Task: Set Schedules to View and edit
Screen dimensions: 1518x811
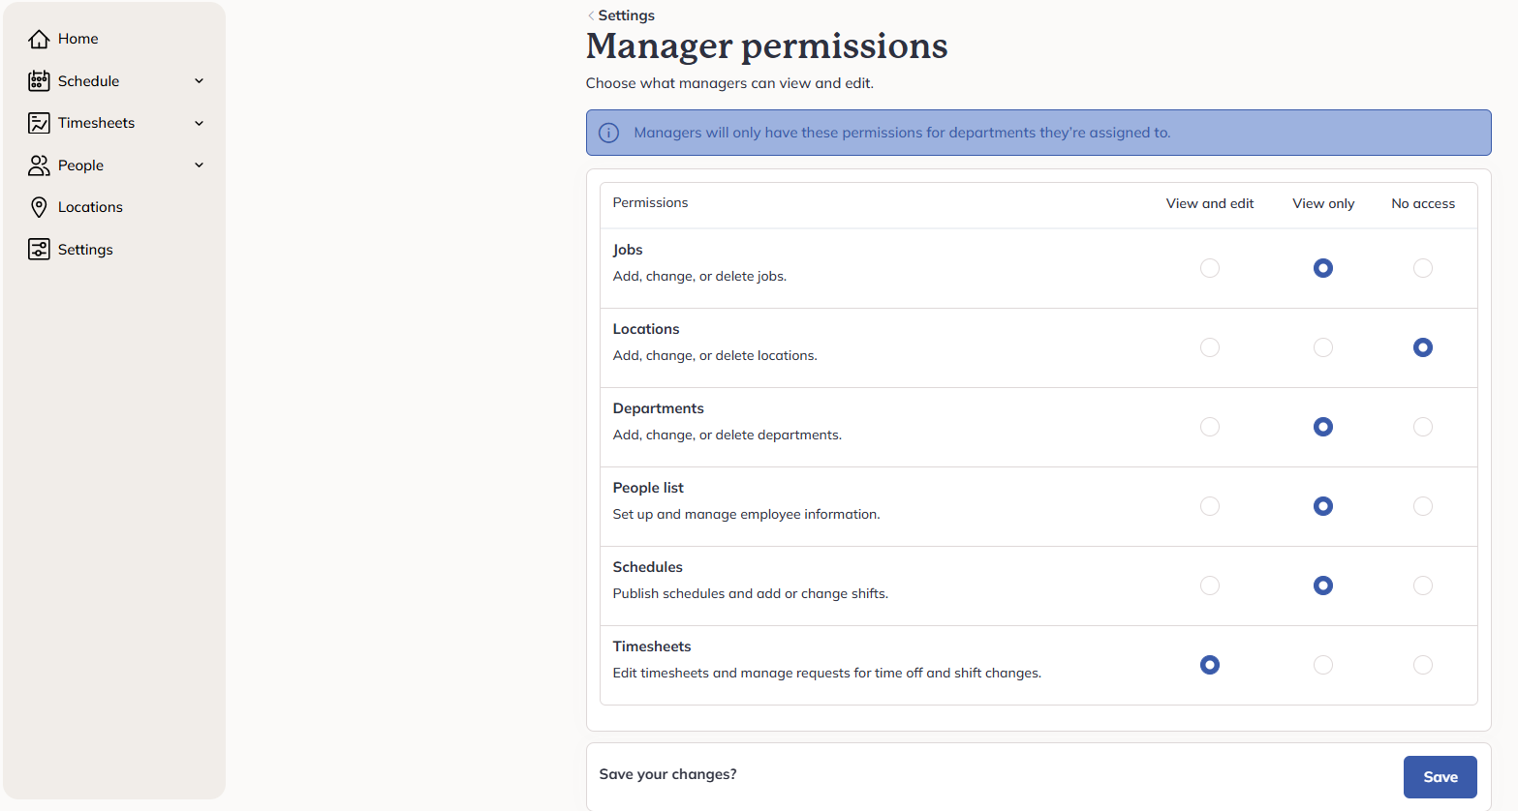Action: click(1210, 586)
